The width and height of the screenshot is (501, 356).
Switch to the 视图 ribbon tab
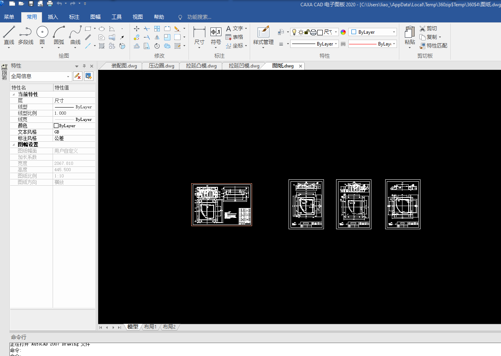click(x=138, y=17)
